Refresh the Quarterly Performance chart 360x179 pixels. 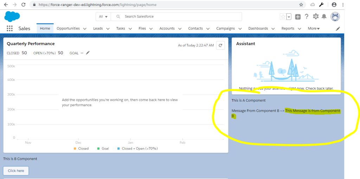[220, 45]
